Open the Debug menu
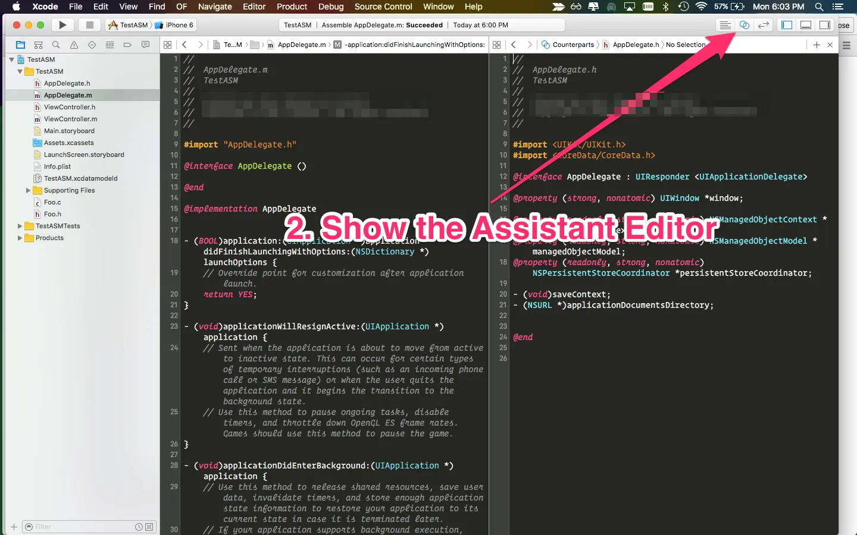 pos(331,7)
